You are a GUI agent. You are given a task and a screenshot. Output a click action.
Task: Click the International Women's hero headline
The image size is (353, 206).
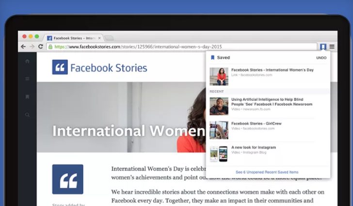[x=129, y=131]
